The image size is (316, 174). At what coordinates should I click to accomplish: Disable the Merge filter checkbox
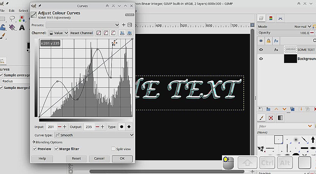click(x=56, y=149)
